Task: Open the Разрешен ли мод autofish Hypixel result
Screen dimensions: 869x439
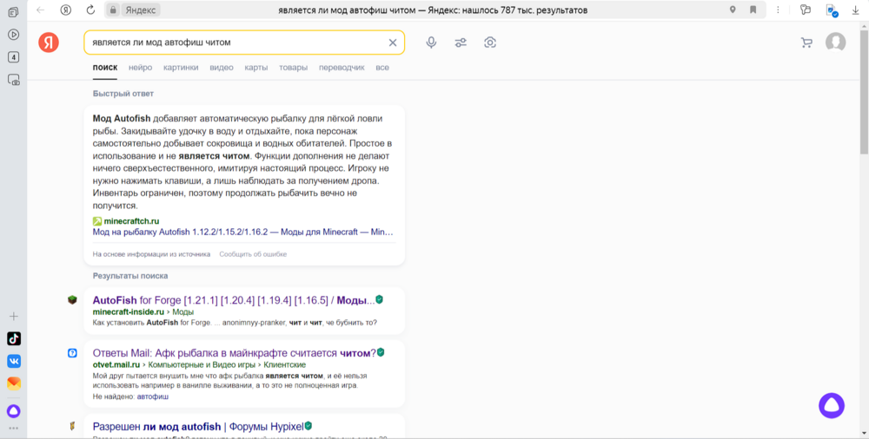Action: 198,427
